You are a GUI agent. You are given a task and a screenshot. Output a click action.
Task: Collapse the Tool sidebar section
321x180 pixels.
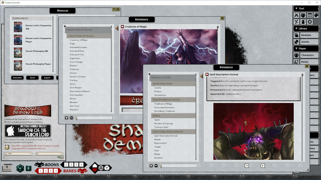296,8
